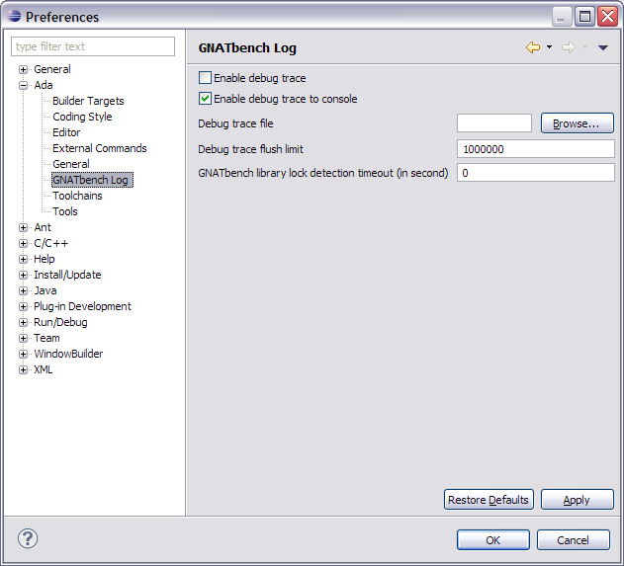Expand the Install/Update tree node
The image size is (624, 566).
(23, 275)
